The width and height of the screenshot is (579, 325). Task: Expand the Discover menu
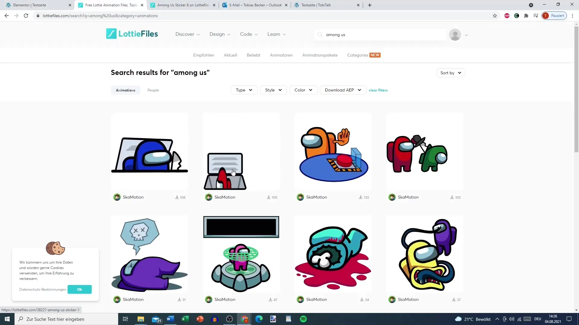point(188,34)
